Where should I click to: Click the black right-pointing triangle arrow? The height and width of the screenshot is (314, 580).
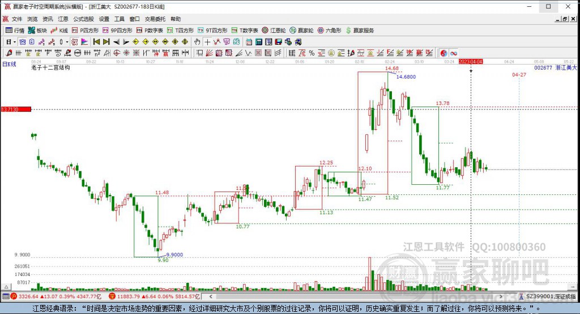point(126,42)
